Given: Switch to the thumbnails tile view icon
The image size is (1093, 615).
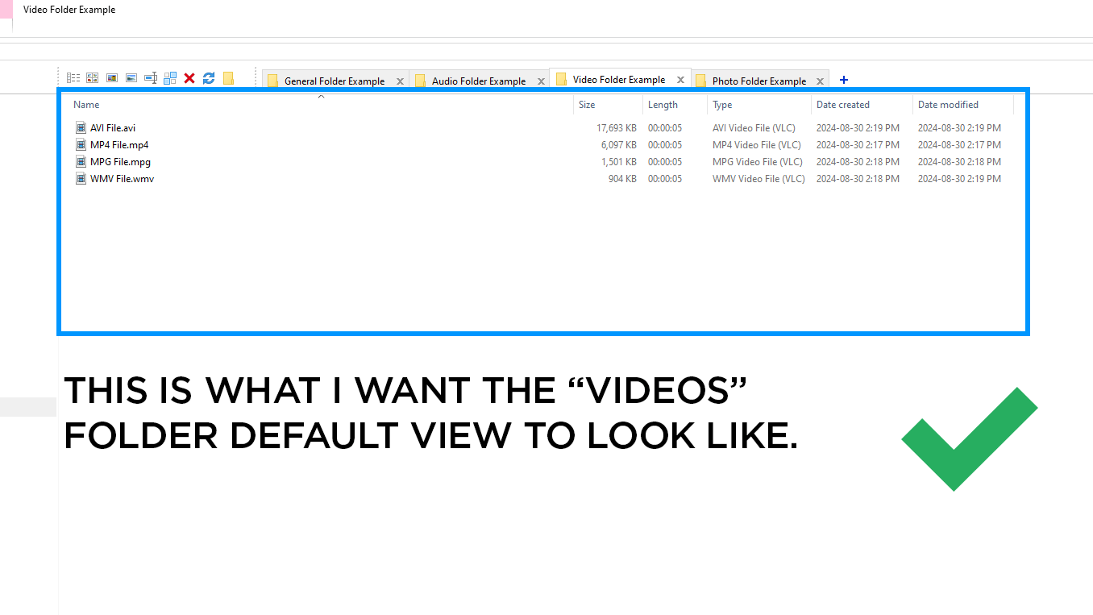Looking at the screenshot, I should click(x=93, y=78).
